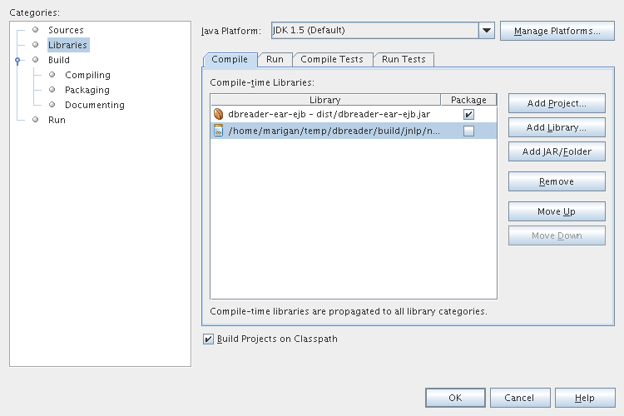Image resolution: width=624 pixels, height=416 pixels.
Task: Open the Java Platform dropdown arrow
Action: click(487, 31)
